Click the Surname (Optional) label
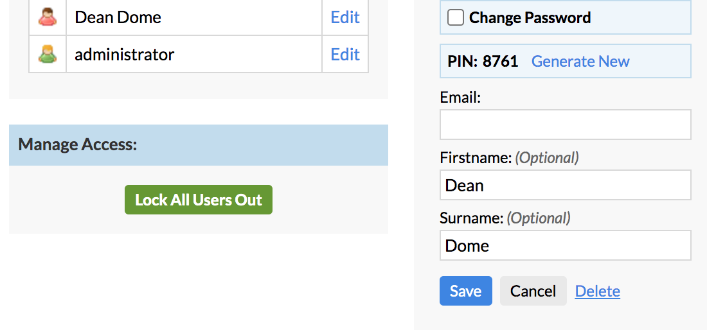 [x=505, y=218]
